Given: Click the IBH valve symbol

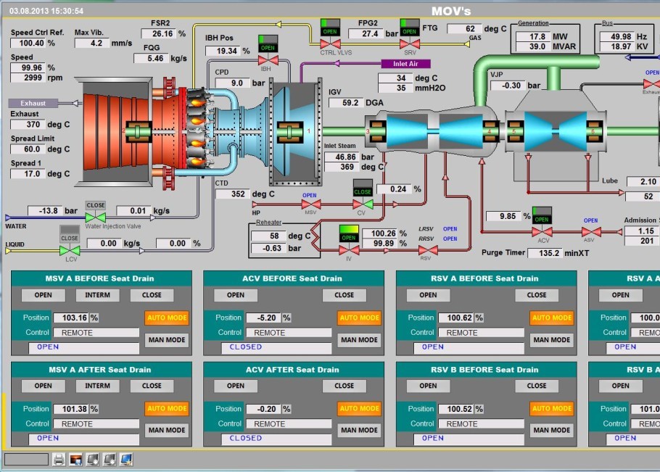Looking at the screenshot, I should pyautogui.click(x=268, y=59).
